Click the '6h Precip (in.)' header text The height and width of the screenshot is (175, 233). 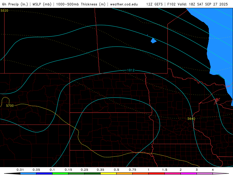(x=15, y=4)
